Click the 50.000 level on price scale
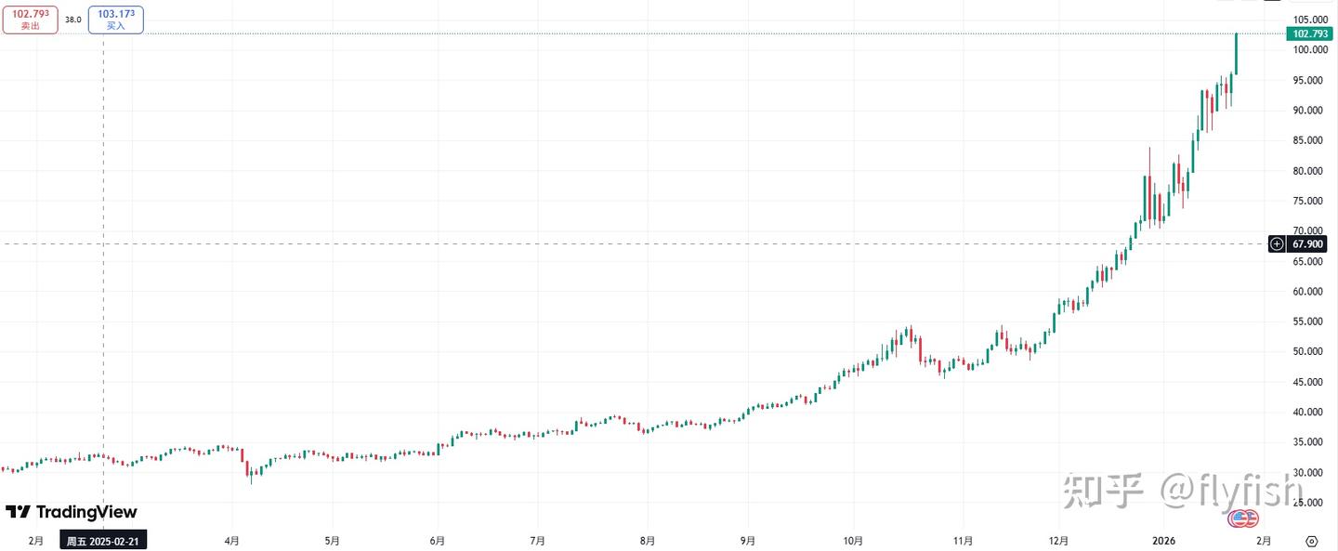This screenshot has height=551, width=1338. click(x=1308, y=351)
